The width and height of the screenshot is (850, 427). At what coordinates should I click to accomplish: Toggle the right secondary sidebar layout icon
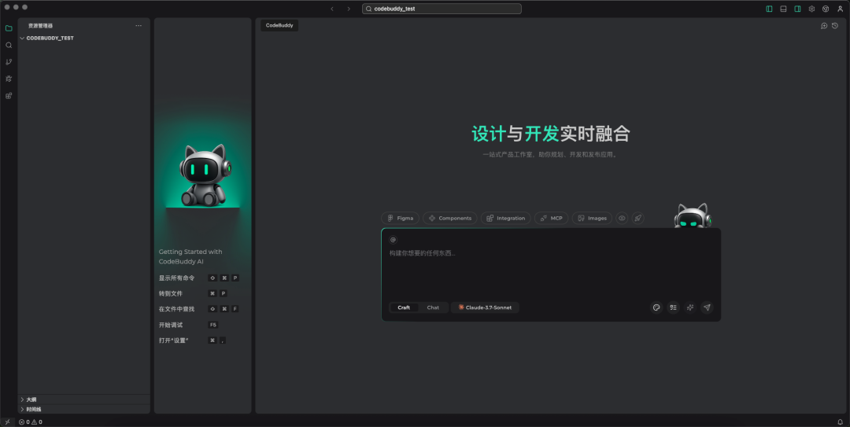point(797,9)
